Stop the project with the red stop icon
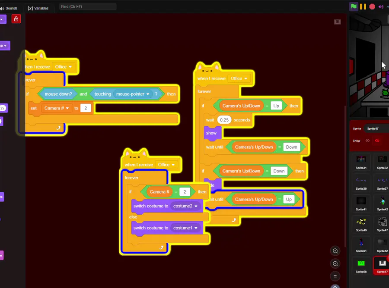 coord(372,6)
